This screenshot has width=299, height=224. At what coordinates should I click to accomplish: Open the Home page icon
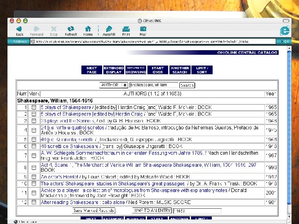click(88, 29)
